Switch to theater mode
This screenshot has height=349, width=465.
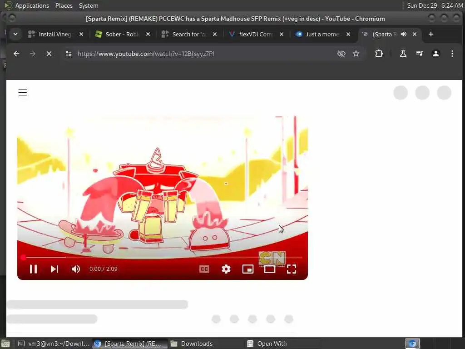pos(270,269)
